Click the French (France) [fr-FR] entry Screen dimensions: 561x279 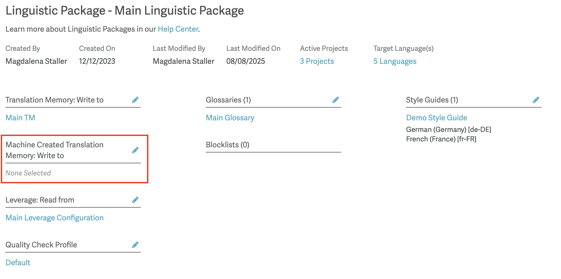(441, 139)
